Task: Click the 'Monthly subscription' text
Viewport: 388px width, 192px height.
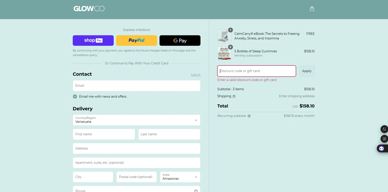Action: [x=248, y=56]
